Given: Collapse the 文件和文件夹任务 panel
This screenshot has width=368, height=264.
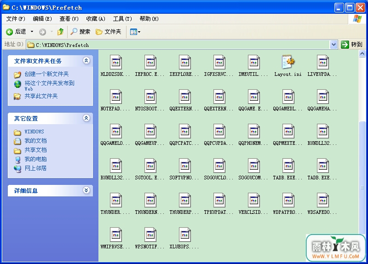Looking at the screenshot, I should click(x=86, y=61).
